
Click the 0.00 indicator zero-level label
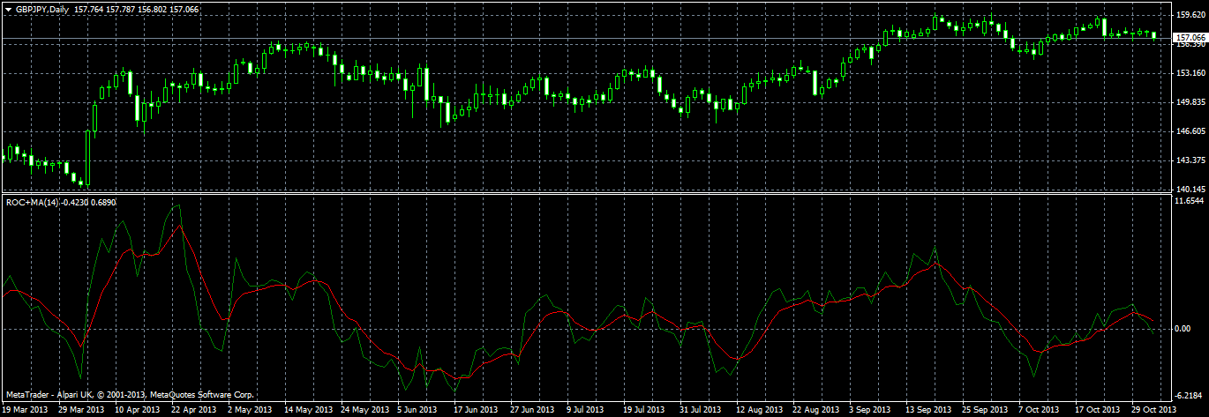coord(1183,329)
